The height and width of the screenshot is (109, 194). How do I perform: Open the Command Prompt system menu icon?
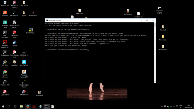tap(47, 20)
